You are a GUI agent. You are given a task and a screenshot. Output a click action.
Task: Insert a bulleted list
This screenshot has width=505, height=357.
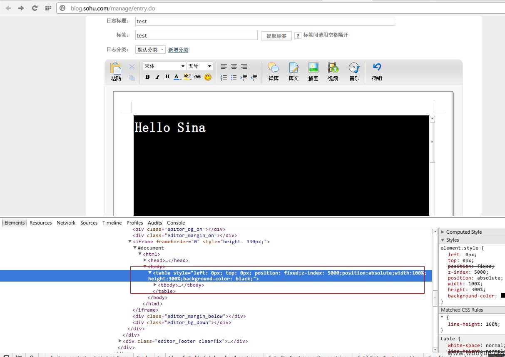tap(234, 77)
